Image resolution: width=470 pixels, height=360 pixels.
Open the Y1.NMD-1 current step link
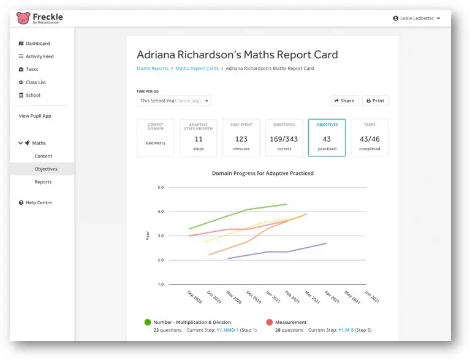[x=228, y=330]
